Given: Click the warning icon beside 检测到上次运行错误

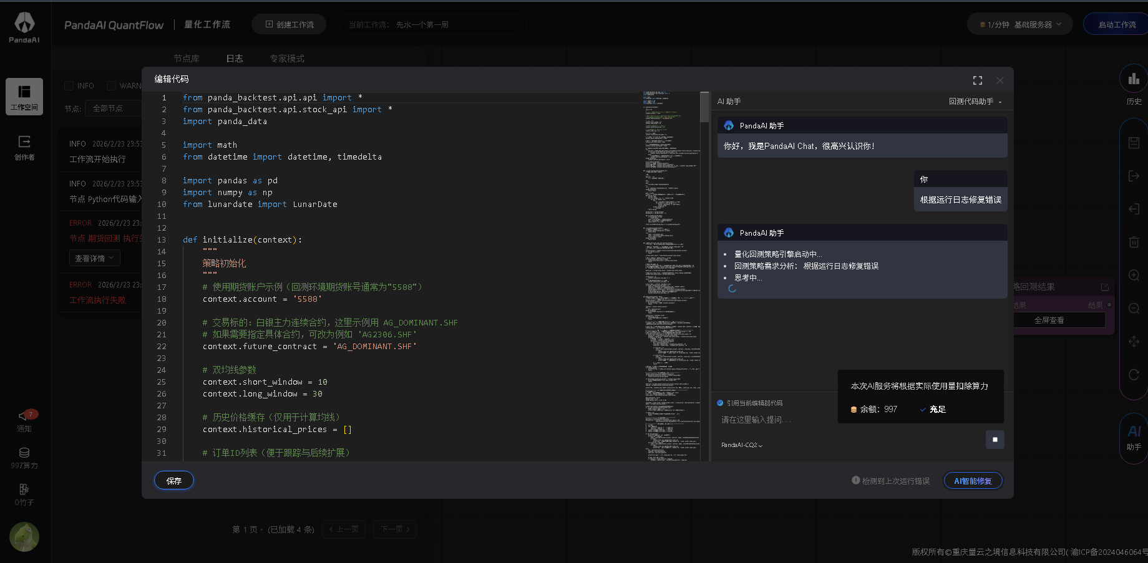Looking at the screenshot, I should pyautogui.click(x=856, y=480).
